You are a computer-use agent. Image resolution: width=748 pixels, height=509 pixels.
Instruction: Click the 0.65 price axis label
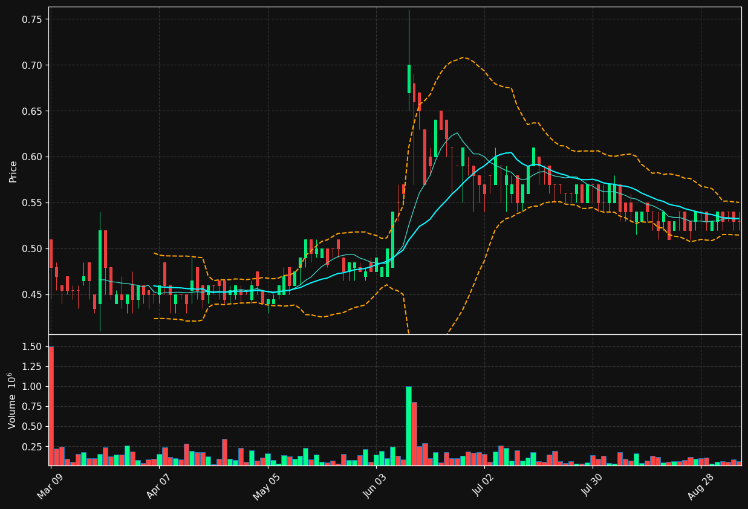click(x=32, y=111)
